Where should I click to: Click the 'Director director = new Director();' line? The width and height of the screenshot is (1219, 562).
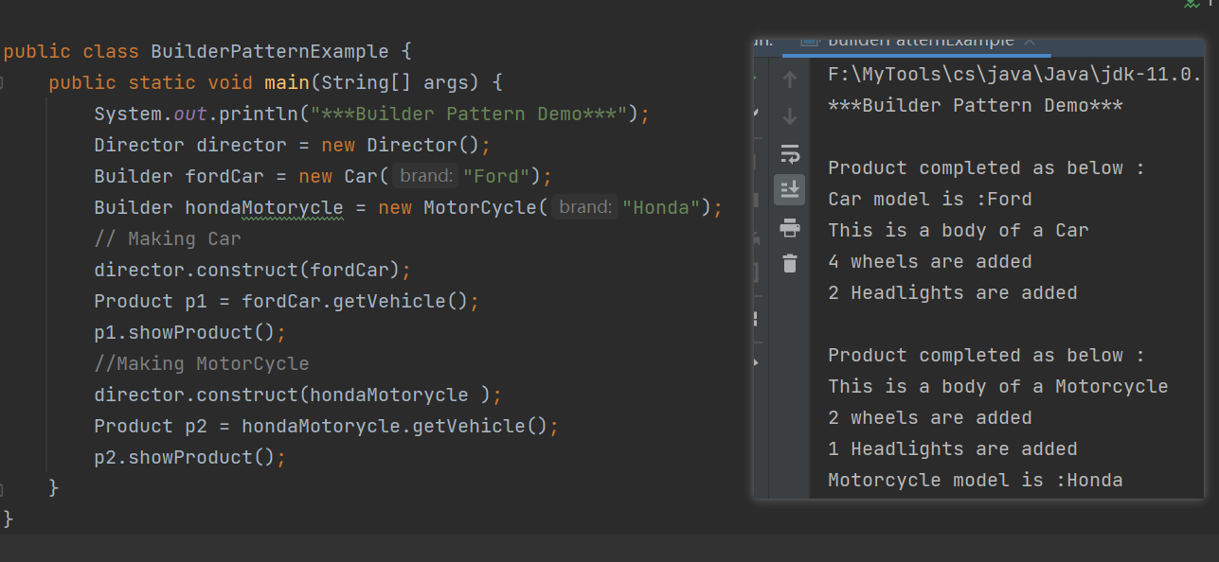(x=293, y=145)
